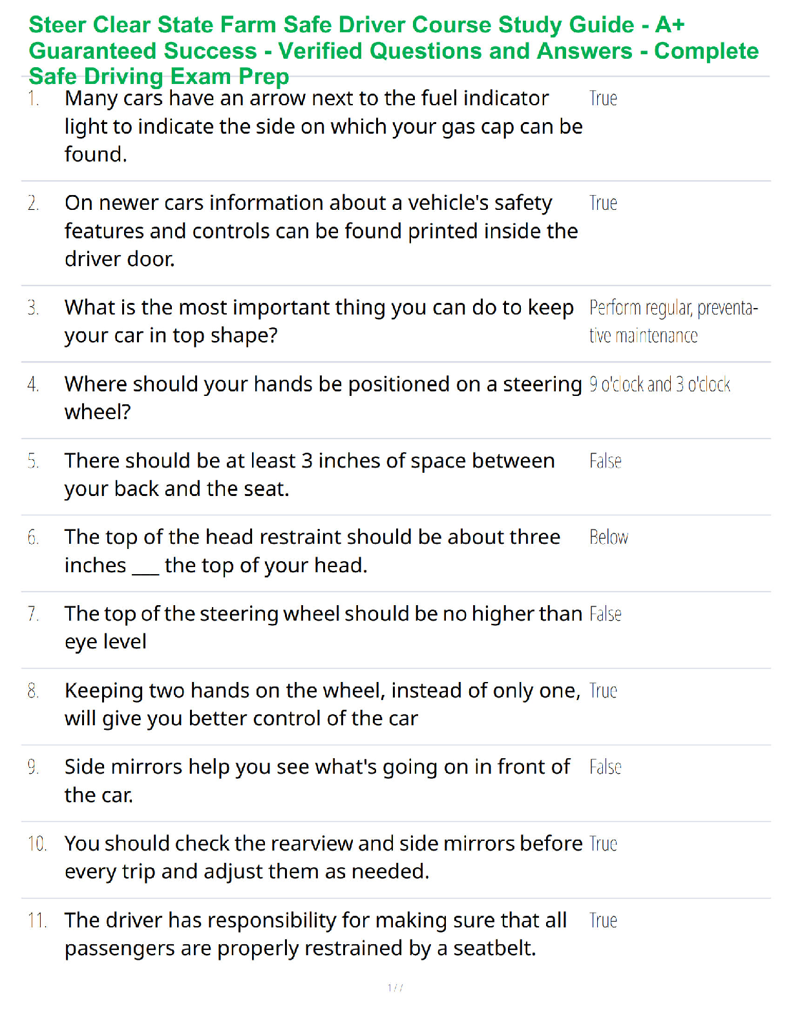Click the green study guide title heading
The width and height of the screenshot is (791, 1023).
coord(393,50)
